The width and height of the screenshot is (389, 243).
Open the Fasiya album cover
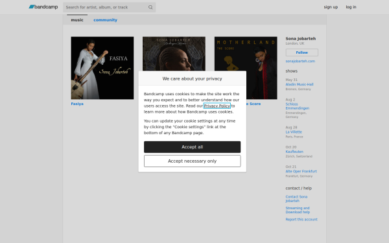tap(102, 68)
